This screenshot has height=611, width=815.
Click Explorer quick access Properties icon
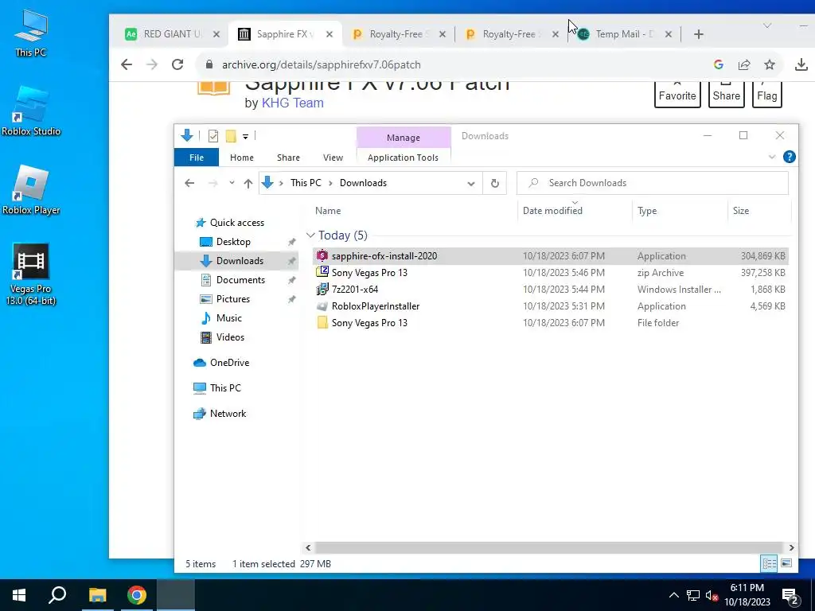(x=213, y=136)
